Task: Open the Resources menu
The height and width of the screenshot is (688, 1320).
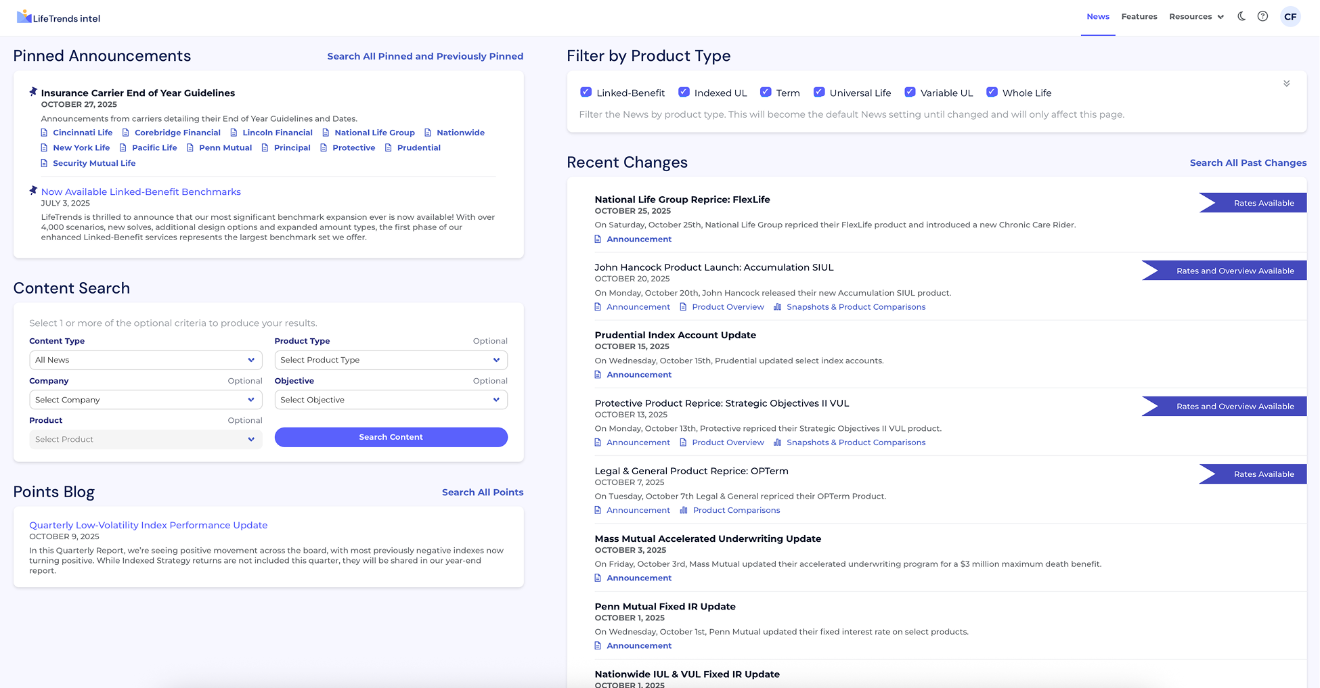Action: (x=1196, y=17)
